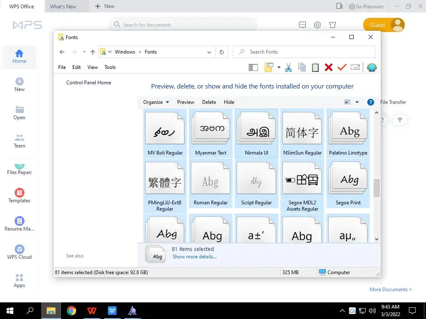Image resolution: width=426 pixels, height=319 pixels.
Task: Open recent locations dropdown arrow
Action: point(84,52)
